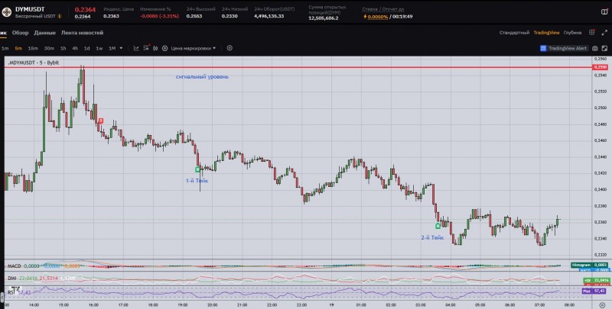
Task: Click the Plot 57.43 RSI value label
Action: pos(594,291)
